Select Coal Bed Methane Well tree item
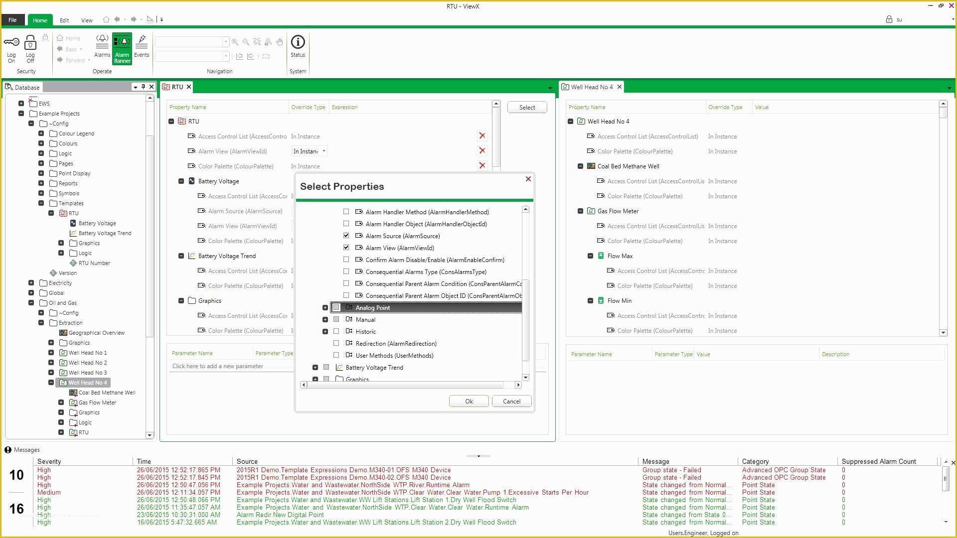The width and height of the screenshot is (957, 538). point(103,393)
